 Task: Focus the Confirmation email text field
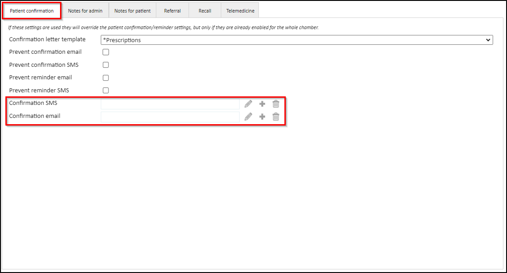pyautogui.click(x=170, y=117)
